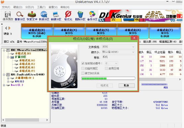Click the disabled 格式化 button in dialog
The image size is (184, 128).
pyautogui.click(x=105, y=86)
